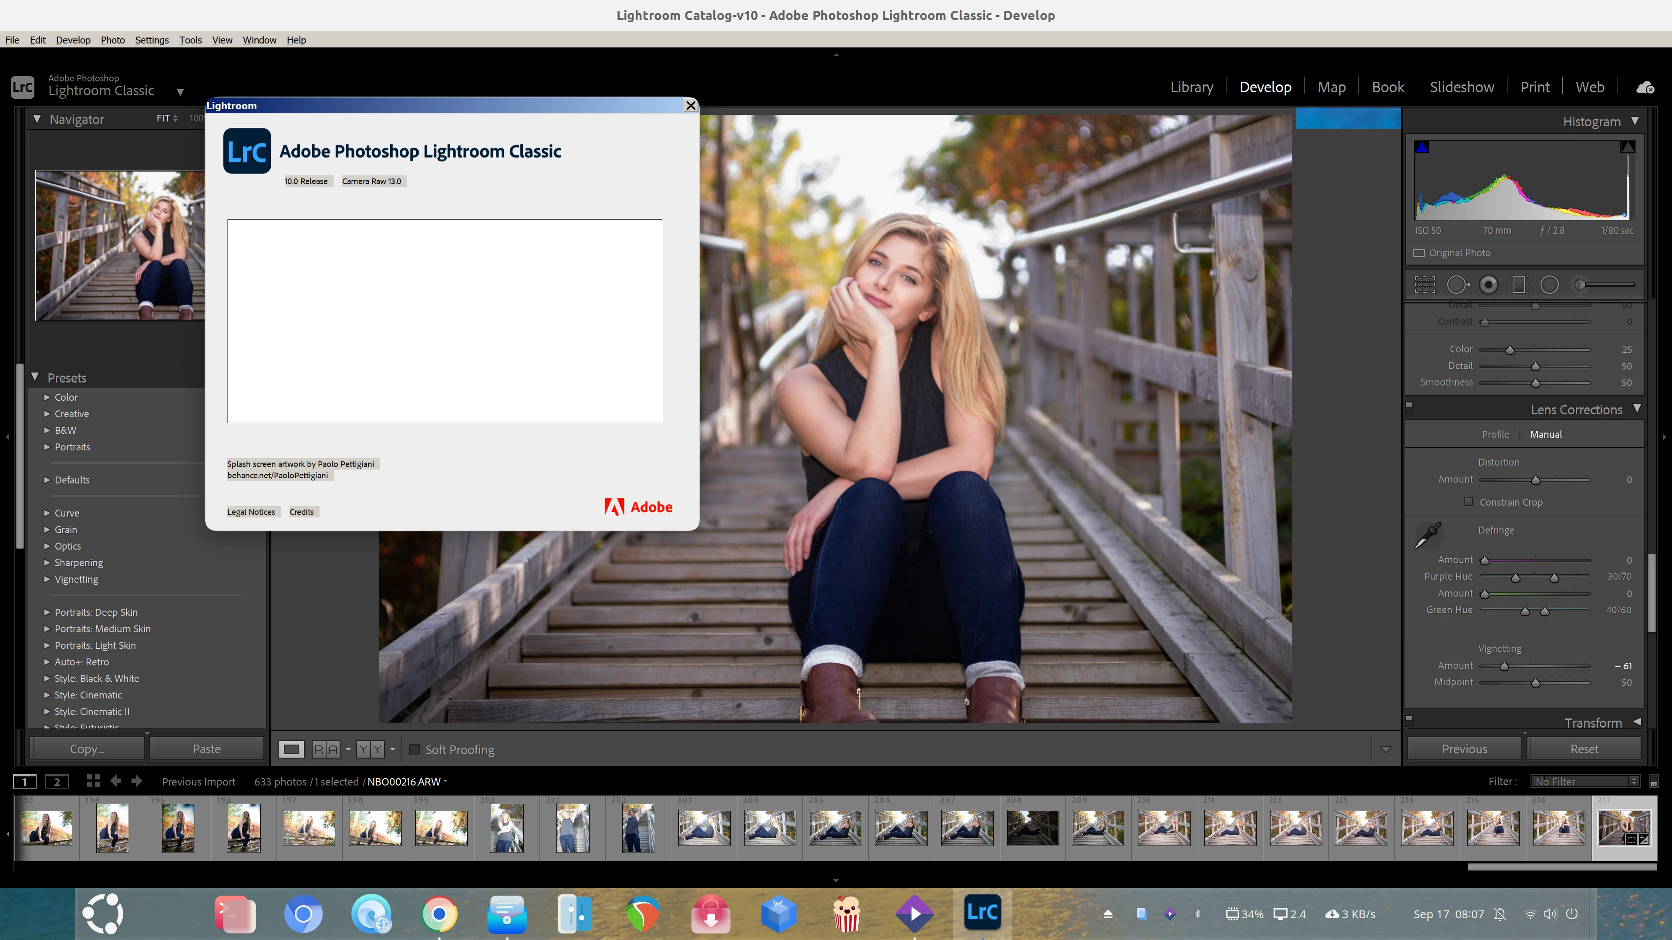Click the cloud sync status icon
The image size is (1672, 940).
[1645, 87]
